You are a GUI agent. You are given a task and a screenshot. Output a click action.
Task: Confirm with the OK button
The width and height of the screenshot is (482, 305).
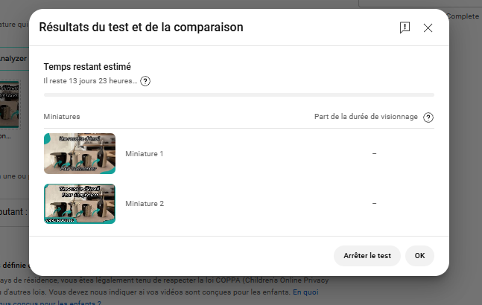click(x=419, y=256)
